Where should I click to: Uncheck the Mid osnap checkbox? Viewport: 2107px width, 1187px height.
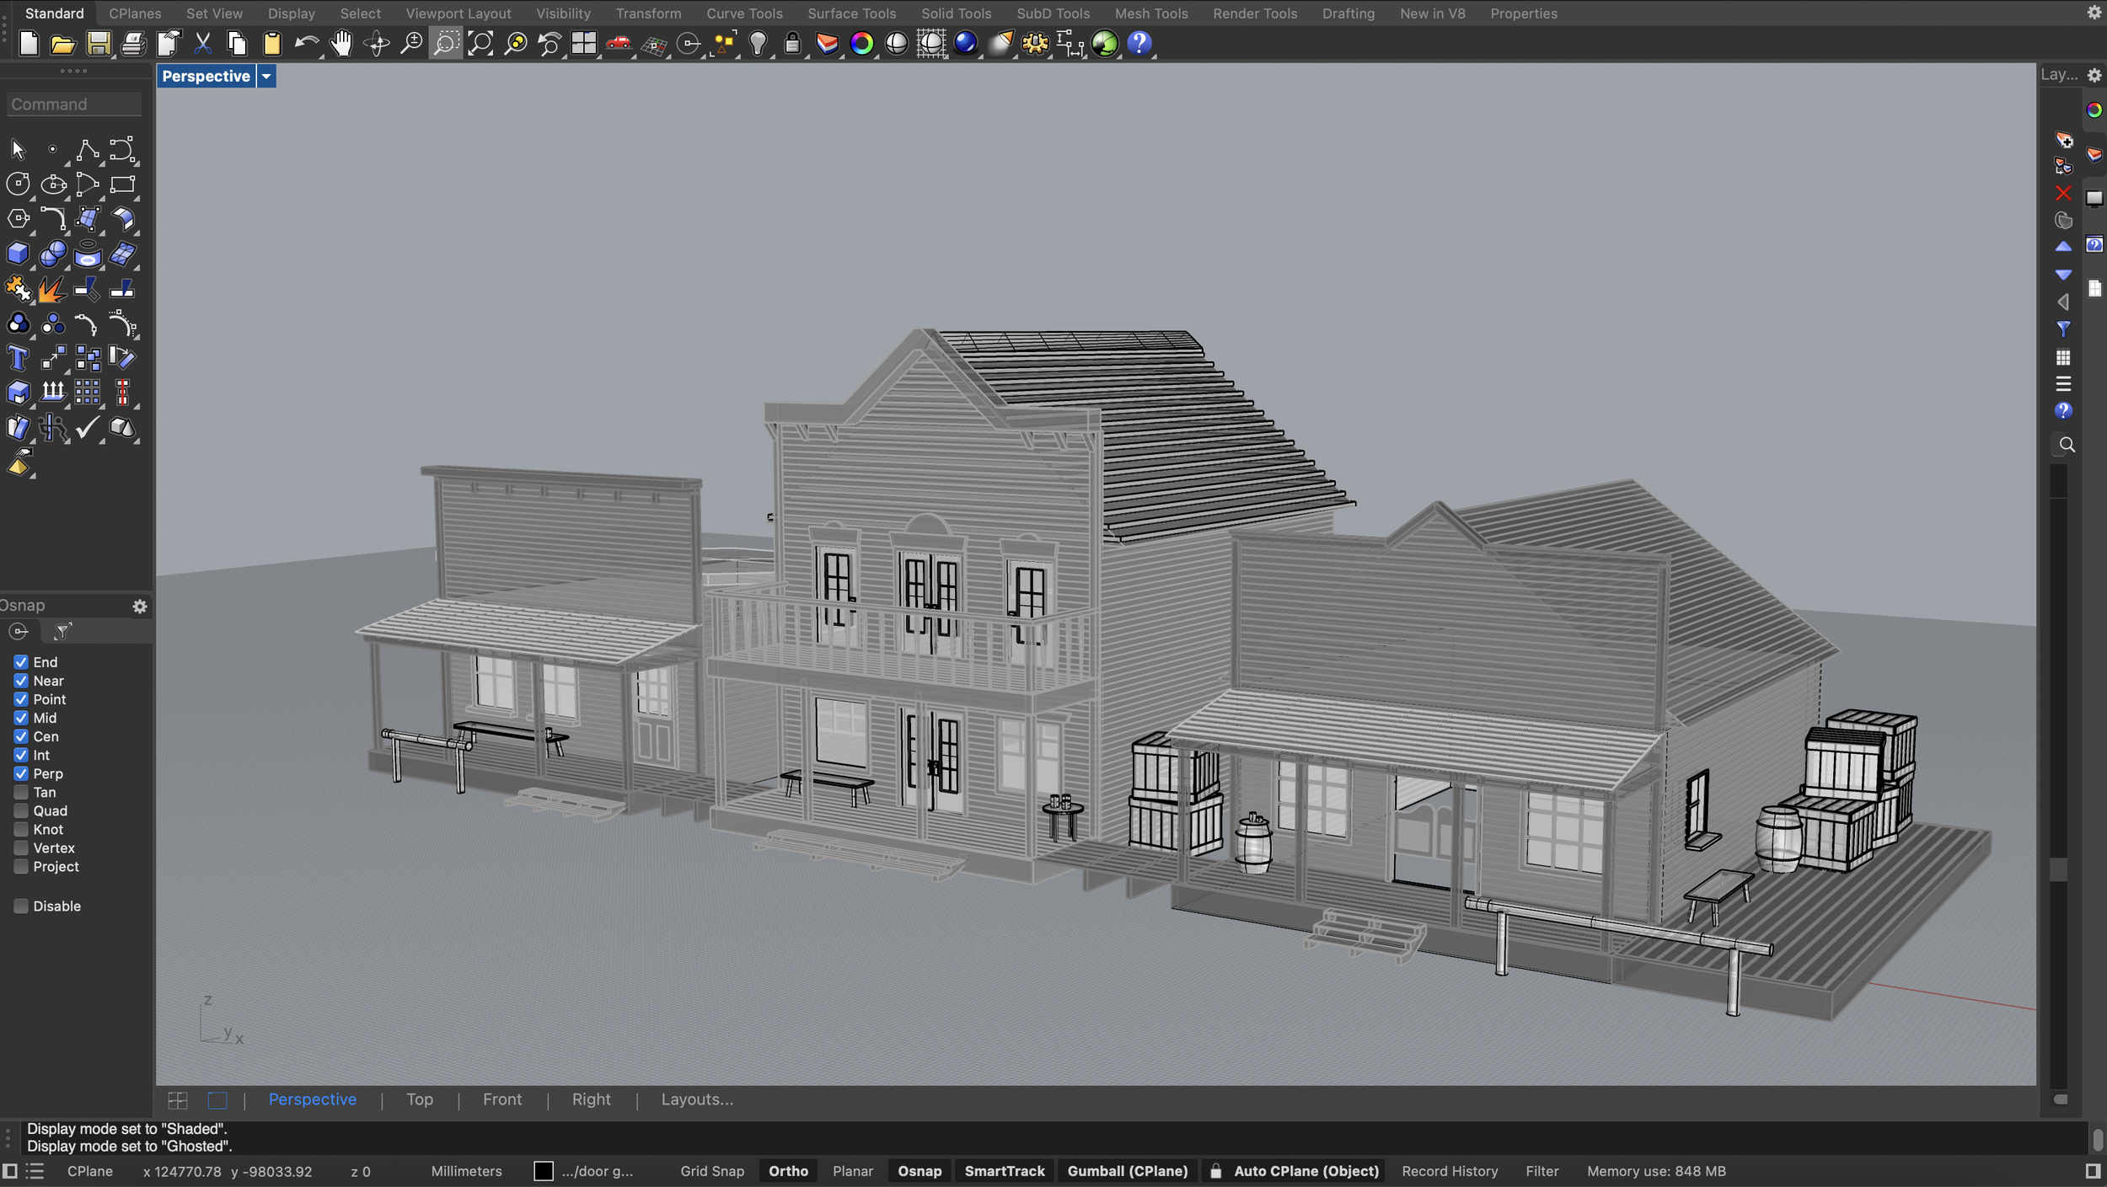(21, 718)
